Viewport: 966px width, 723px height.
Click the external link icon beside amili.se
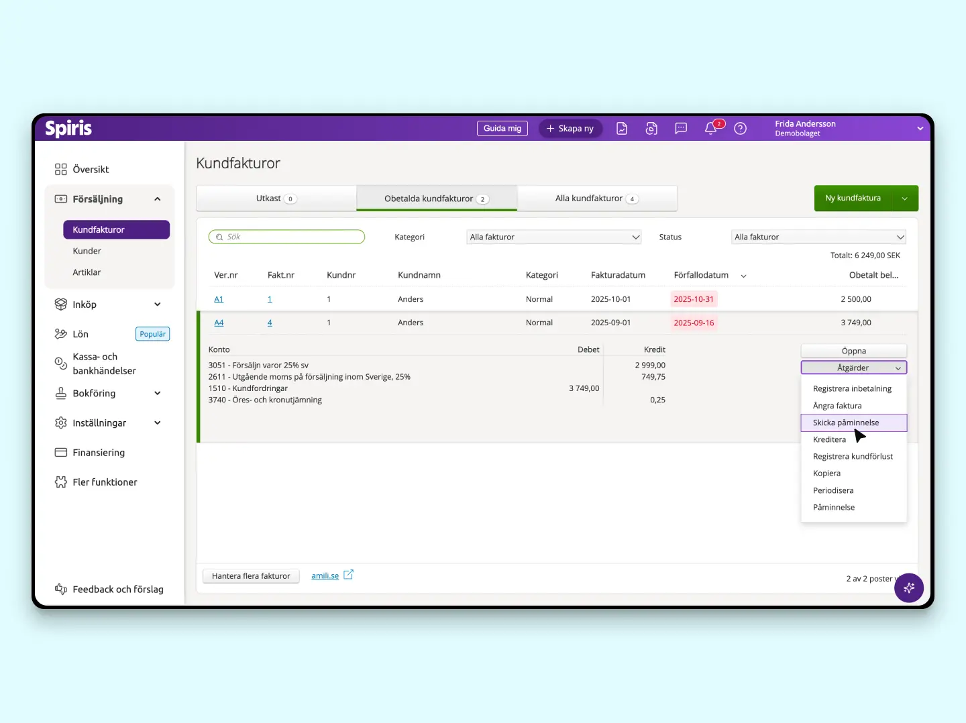pos(348,575)
